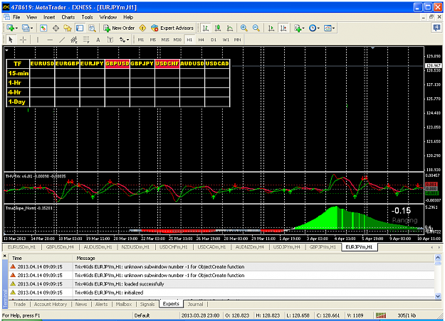Open the chat bubble icon at toolbar right
Screen dimensions: 445x321
pyautogui.click(x=436, y=28)
